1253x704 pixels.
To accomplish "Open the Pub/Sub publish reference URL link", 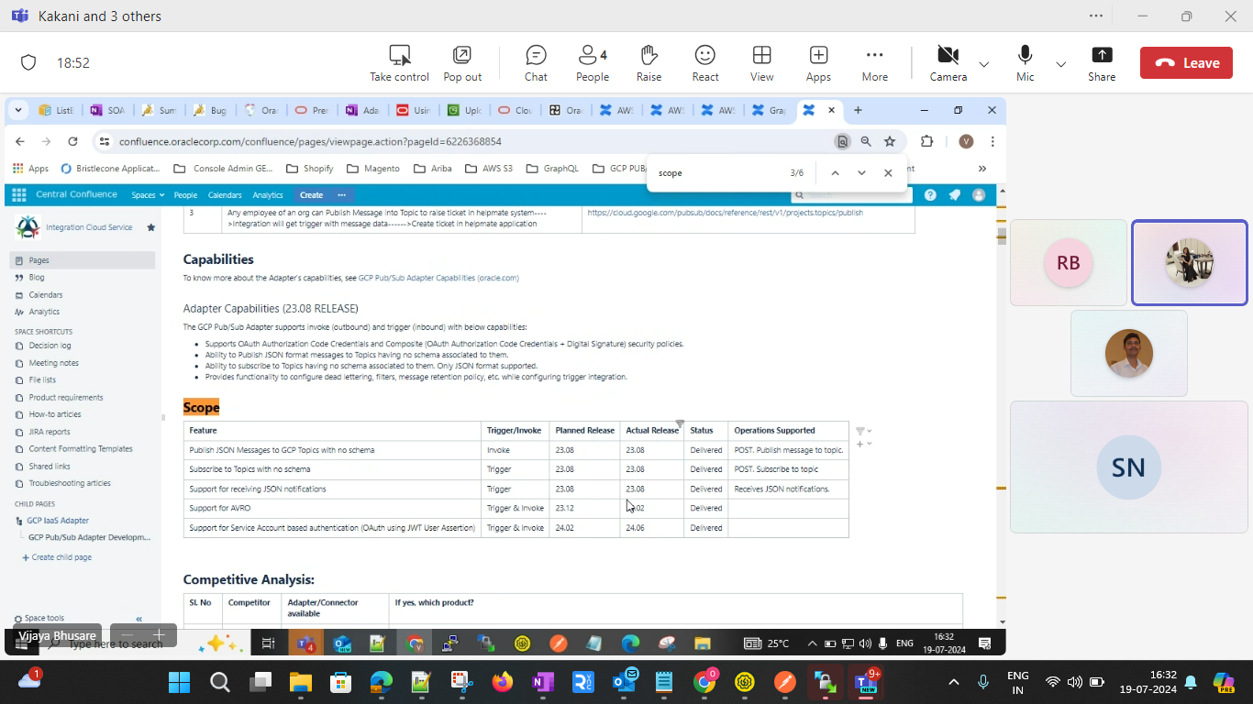I will [x=725, y=213].
